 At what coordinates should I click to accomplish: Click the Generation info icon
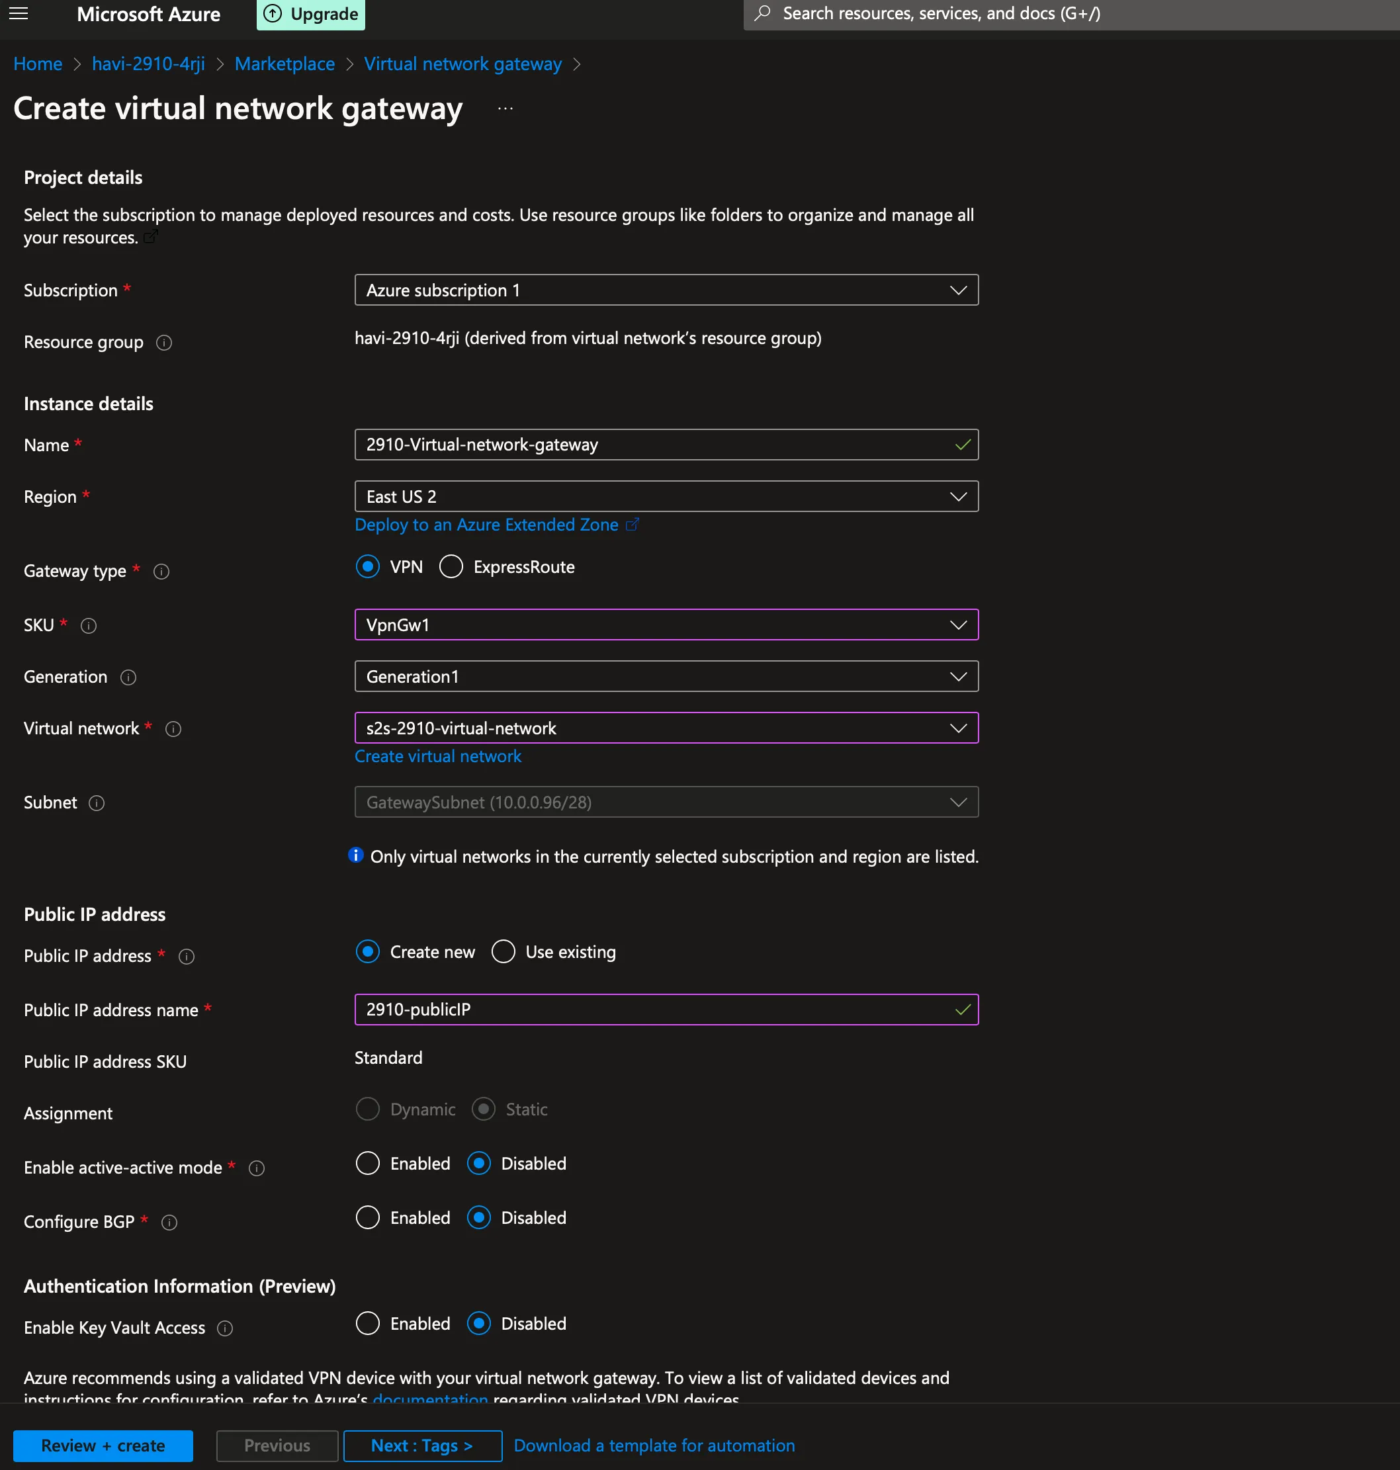click(128, 677)
